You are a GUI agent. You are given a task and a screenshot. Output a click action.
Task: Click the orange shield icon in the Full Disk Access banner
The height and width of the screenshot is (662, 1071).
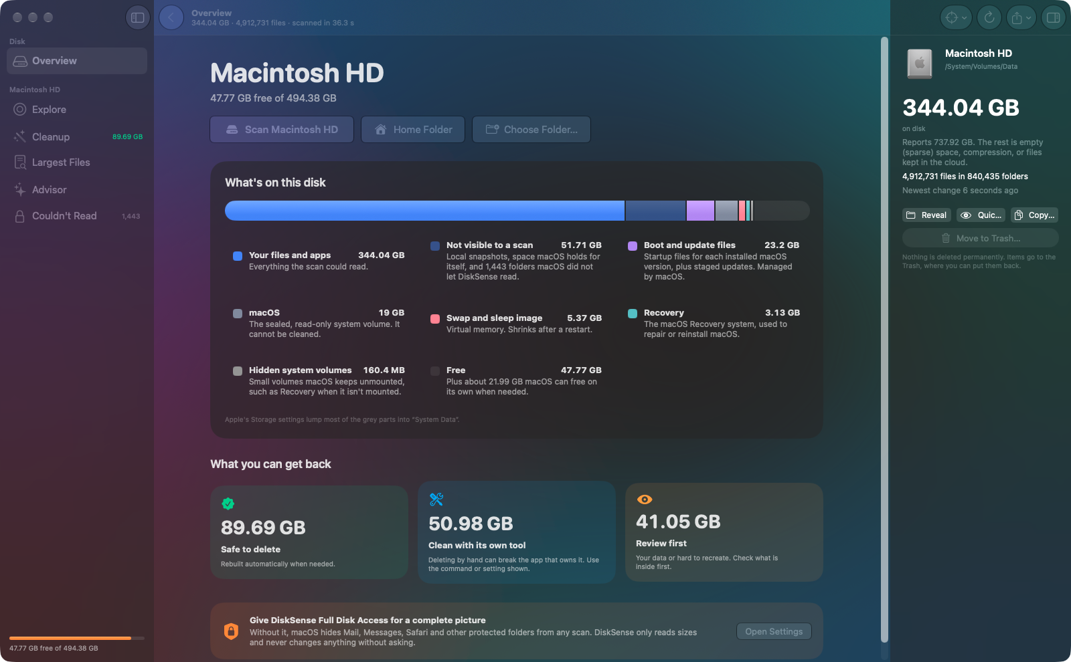[x=231, y=631]
